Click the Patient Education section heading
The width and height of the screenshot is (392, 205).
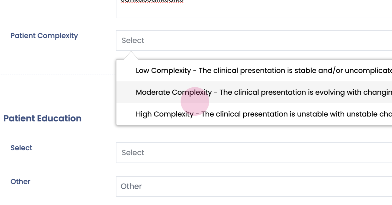42,118
